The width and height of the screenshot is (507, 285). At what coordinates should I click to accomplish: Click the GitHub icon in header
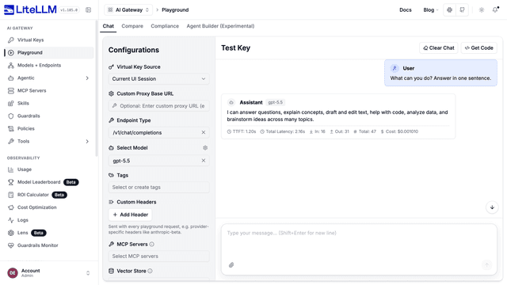462,10
